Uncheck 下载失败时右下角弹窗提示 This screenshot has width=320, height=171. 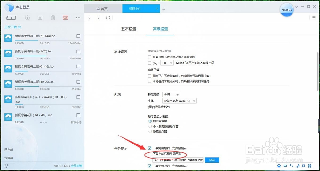pos(150,166)
